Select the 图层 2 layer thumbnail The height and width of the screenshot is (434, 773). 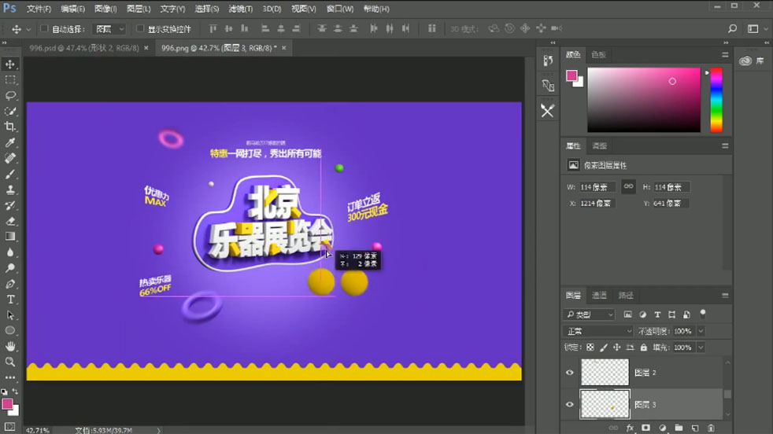pos(605,373)
